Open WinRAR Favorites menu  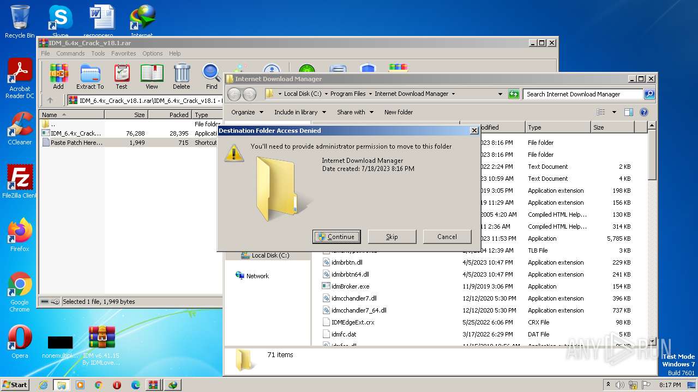(124, 53)
